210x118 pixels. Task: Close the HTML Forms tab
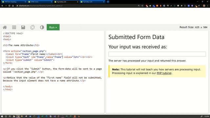pyautogui.click(x=52, y=2)
